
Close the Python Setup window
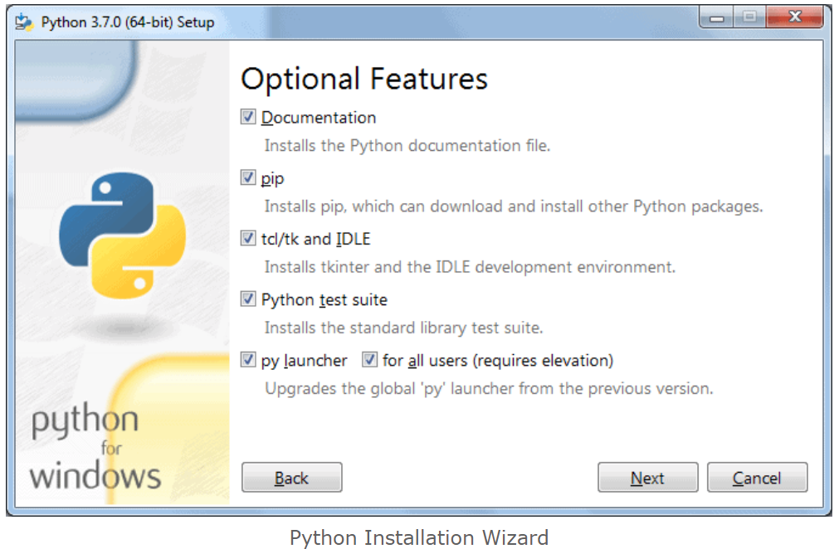click(795, 17)
